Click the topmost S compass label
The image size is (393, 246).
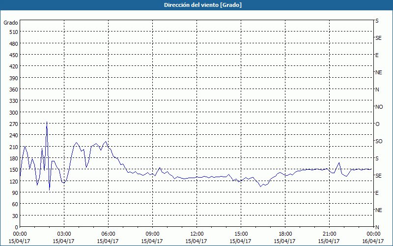[377, 21]
